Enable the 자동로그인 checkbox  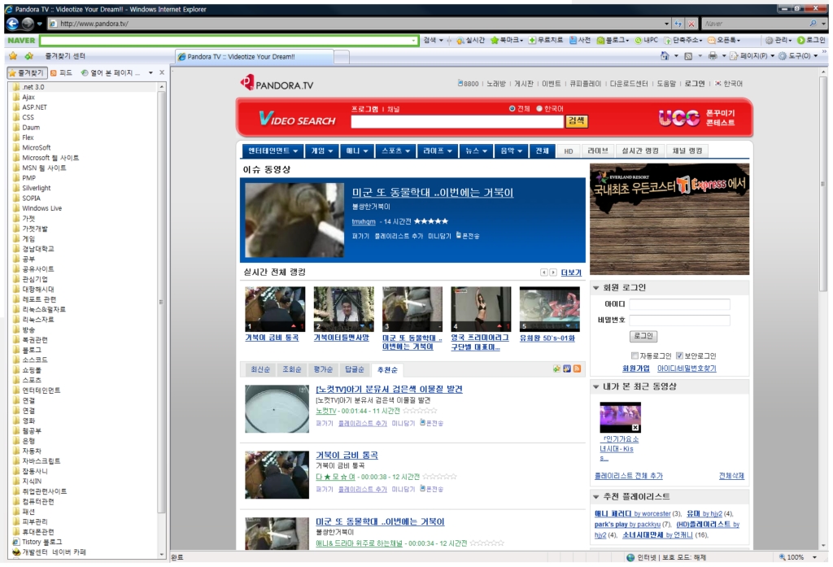coord(635,355)
